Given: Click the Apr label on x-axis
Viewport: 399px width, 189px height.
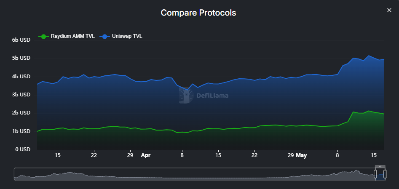Looking at the screenshot, I should coord(145,155).
